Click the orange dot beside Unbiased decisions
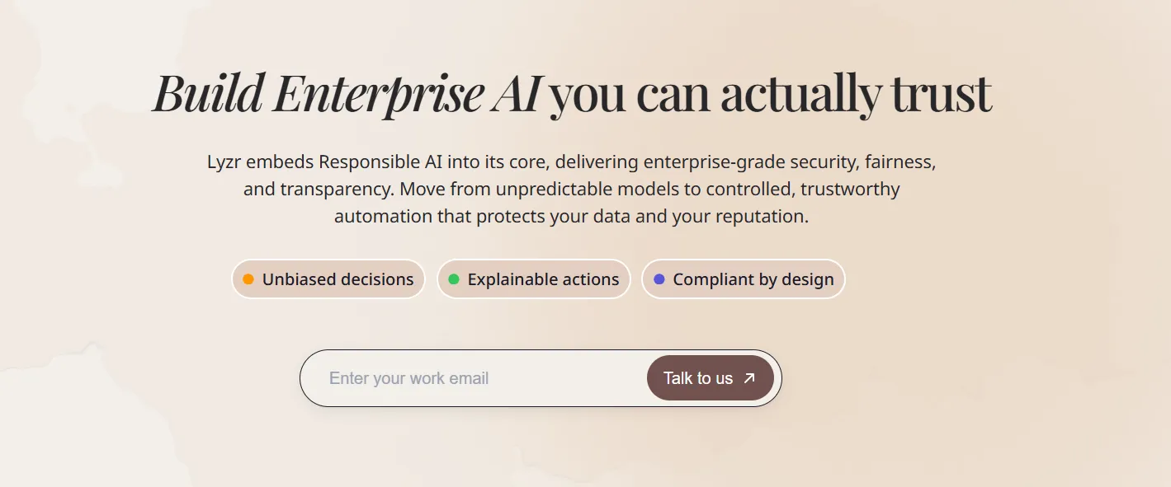The height and width of the screenshot is (487, 1171). [248, 279]
